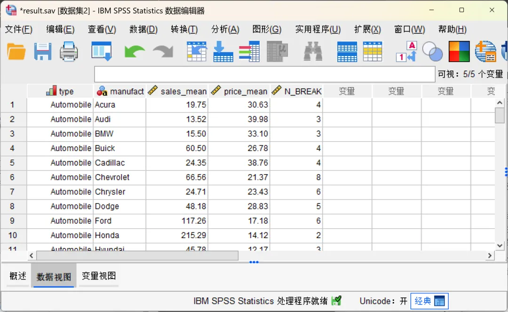Select the 数据视图 tab

pyautogui.click(x=54, y=276)
